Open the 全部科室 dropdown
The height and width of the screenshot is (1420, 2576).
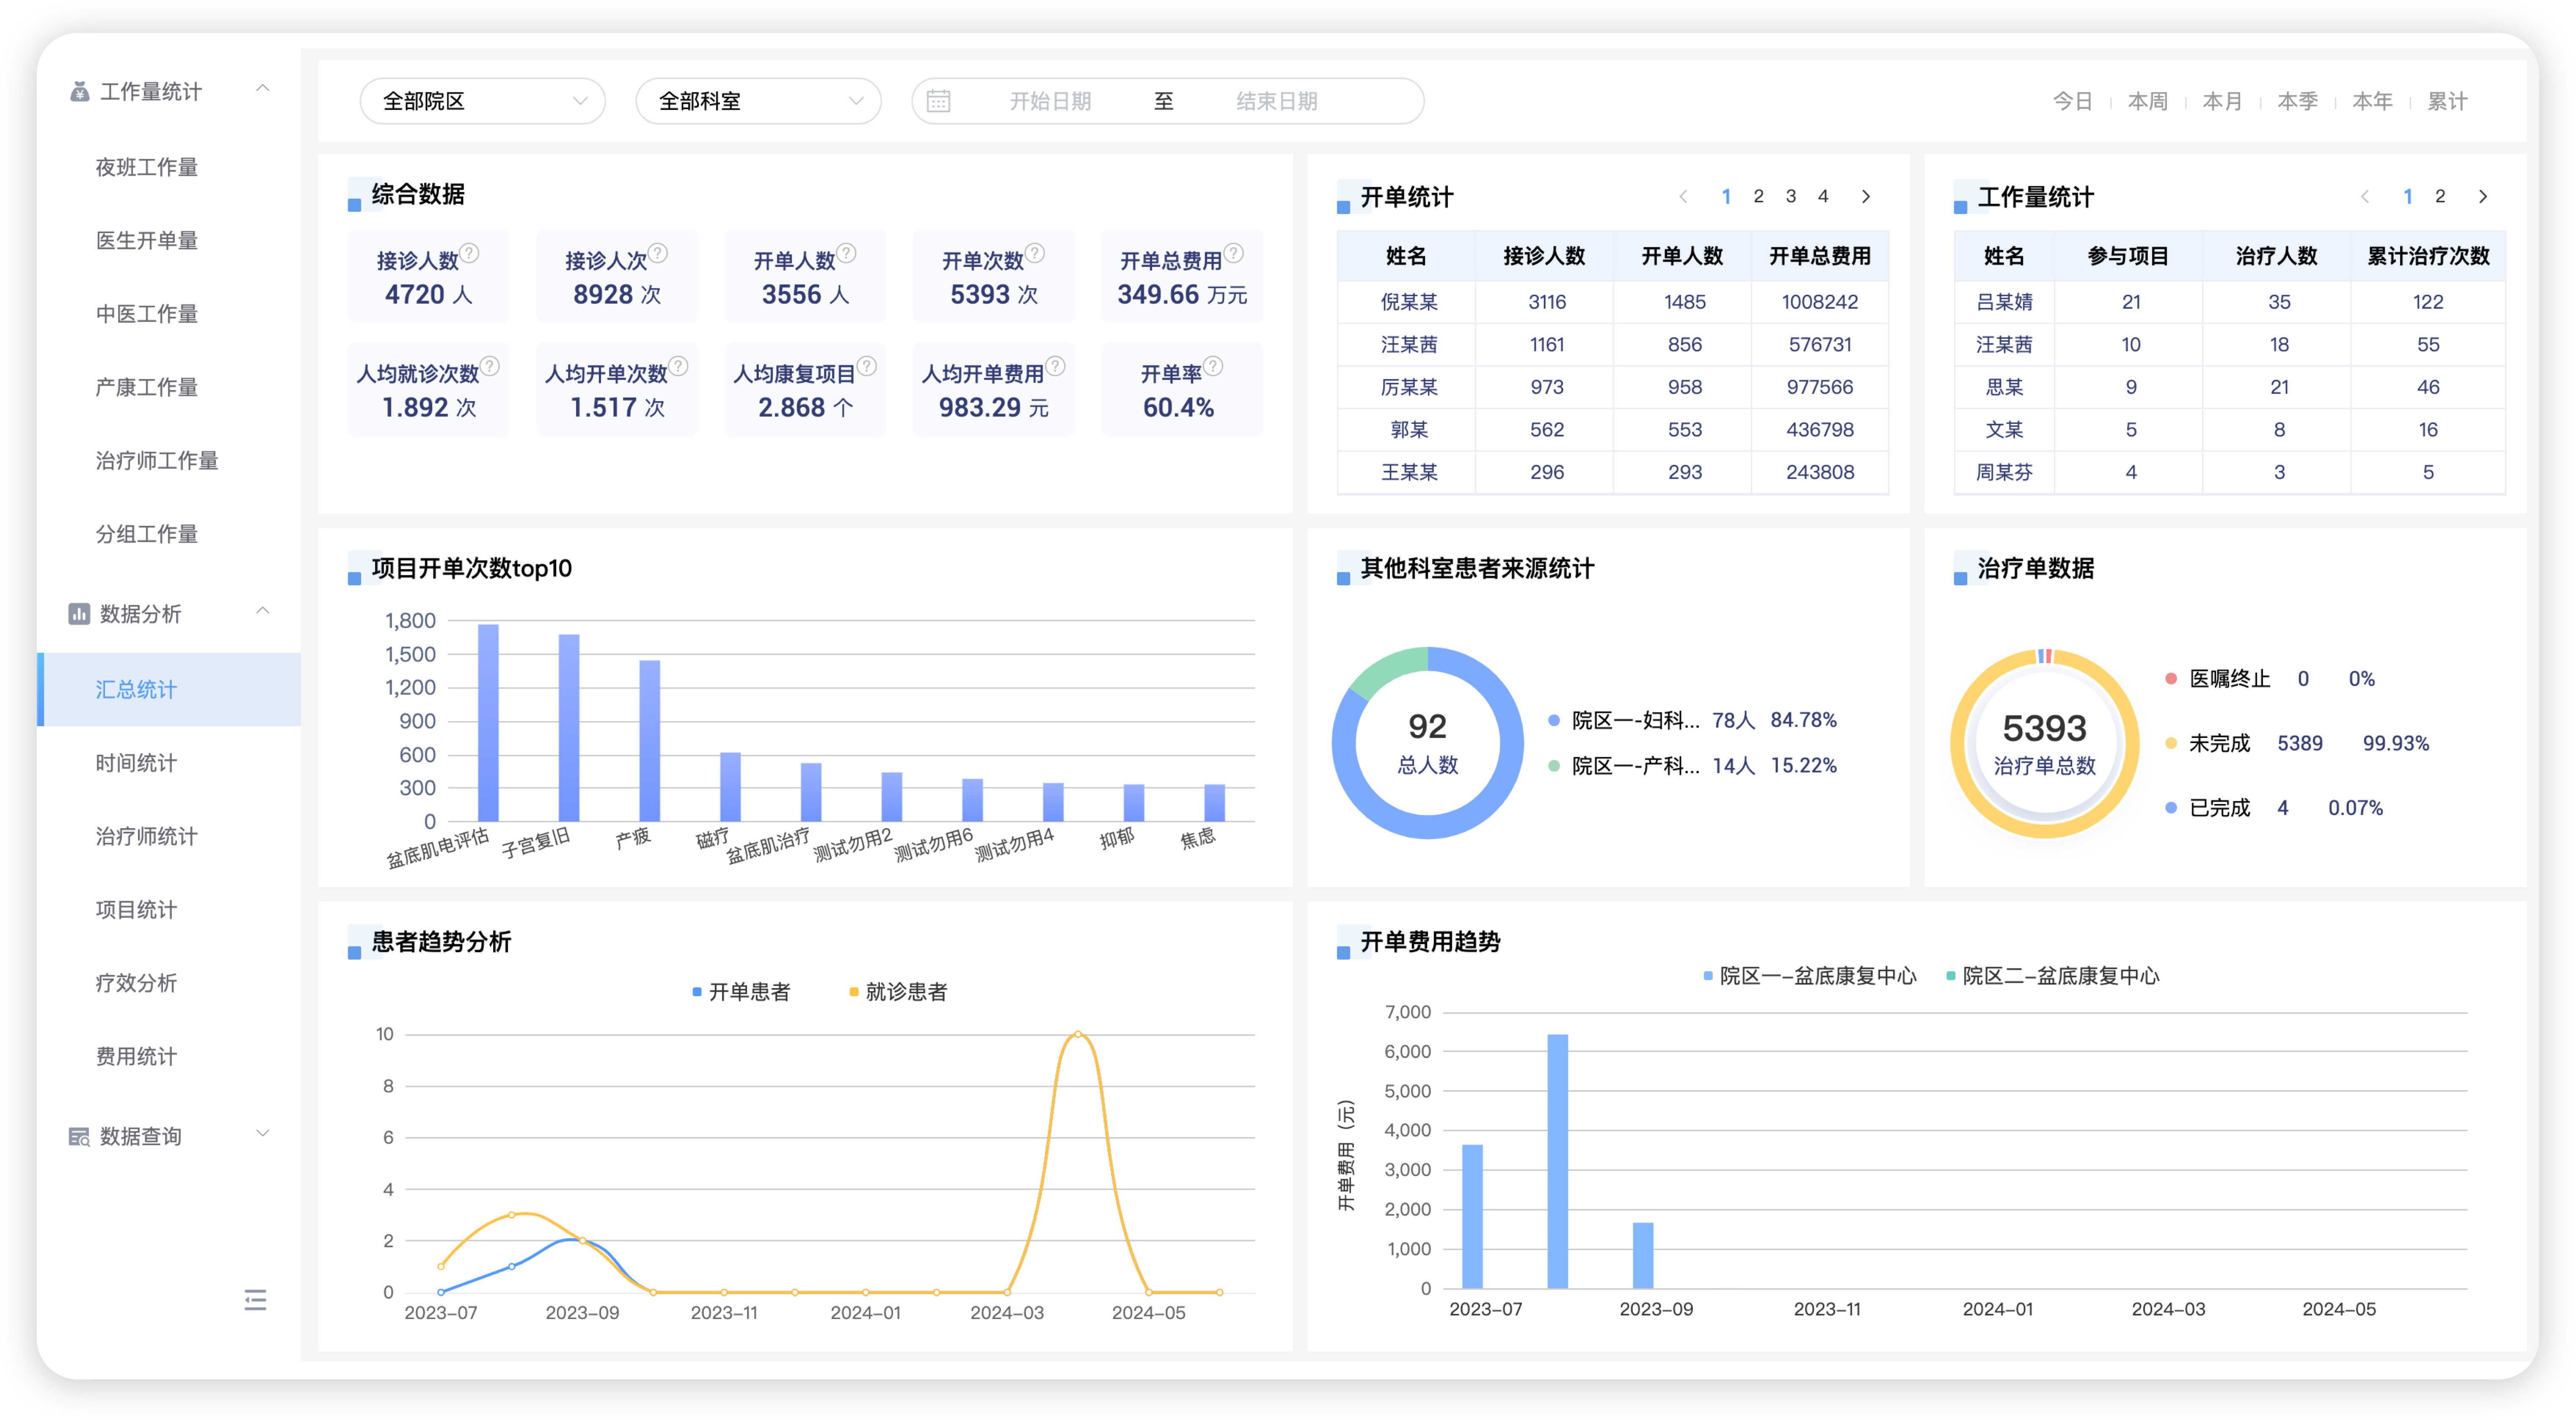point(759,101)
